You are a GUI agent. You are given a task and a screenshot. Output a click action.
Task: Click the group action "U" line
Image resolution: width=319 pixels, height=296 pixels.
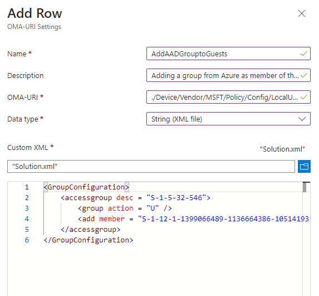pyautogui.click(x=125, y=208)
